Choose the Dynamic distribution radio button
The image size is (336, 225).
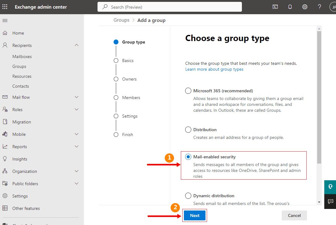[x=188, y=196]
